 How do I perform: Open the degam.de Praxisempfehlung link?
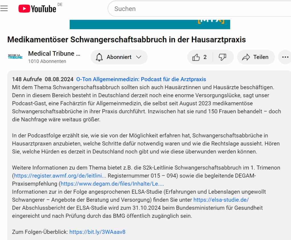click(112, 183)
